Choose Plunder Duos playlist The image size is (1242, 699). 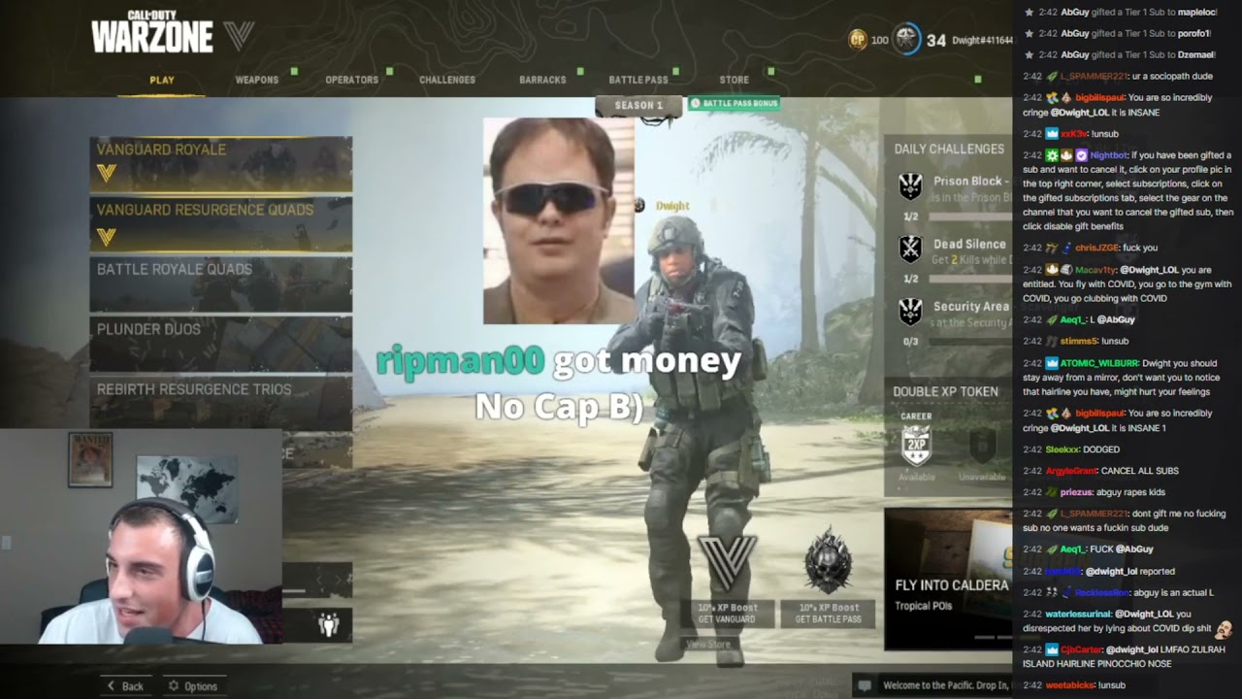pos(221,344)
